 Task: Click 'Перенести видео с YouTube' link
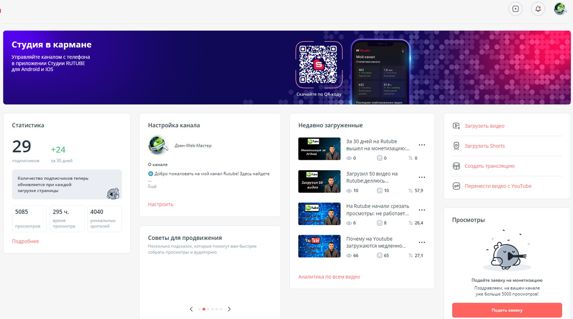(498, 186)
